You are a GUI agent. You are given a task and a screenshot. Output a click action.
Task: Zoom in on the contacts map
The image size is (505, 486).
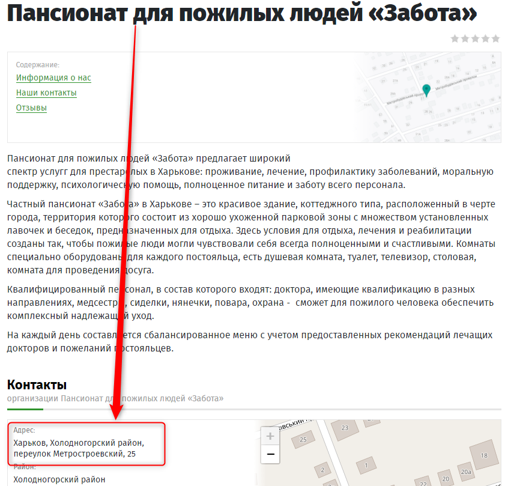point(270,436)
